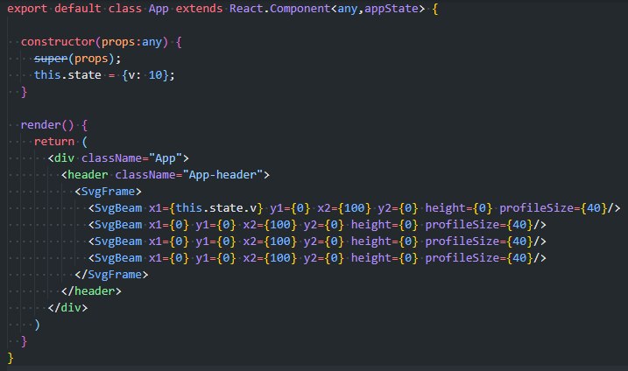Screen dimensions: 628x371
Task: Click 'profileSize' in the first SvgBeam line
Action: pos(536,208)
